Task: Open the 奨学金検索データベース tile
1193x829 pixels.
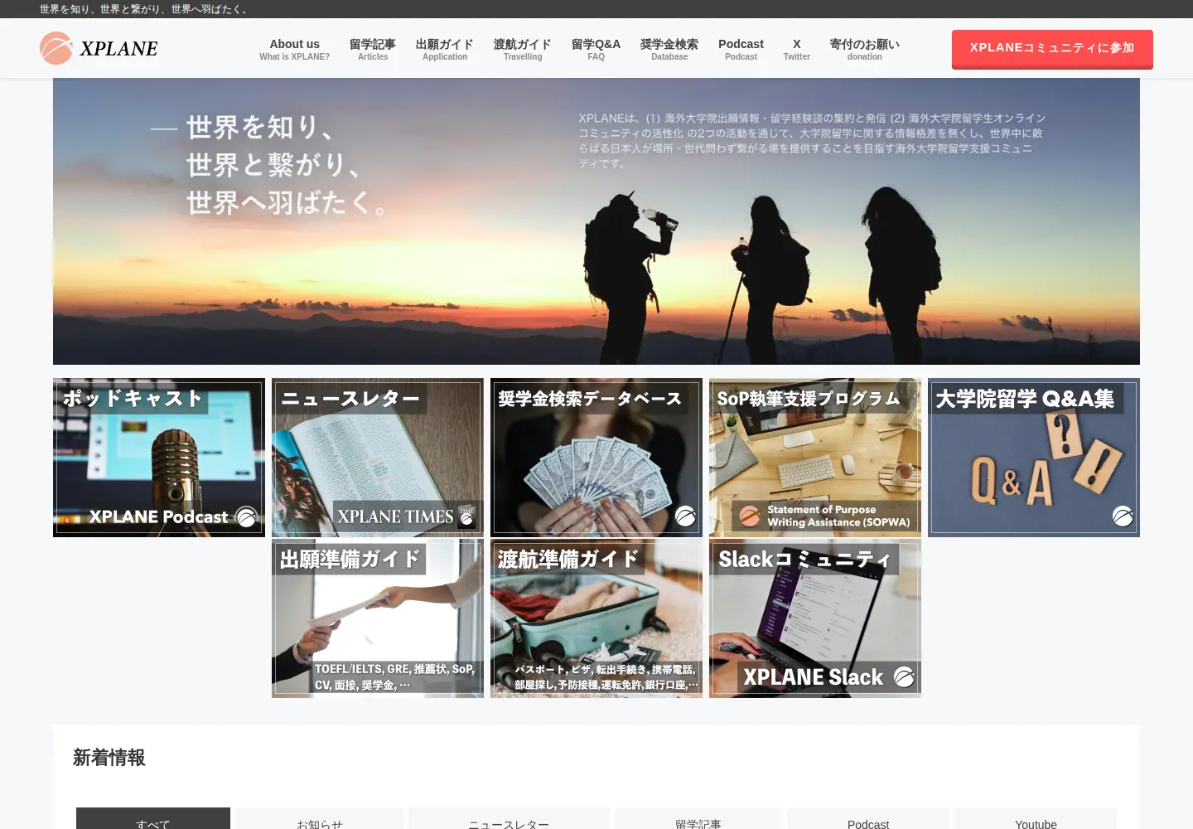Action: [596, 458]
